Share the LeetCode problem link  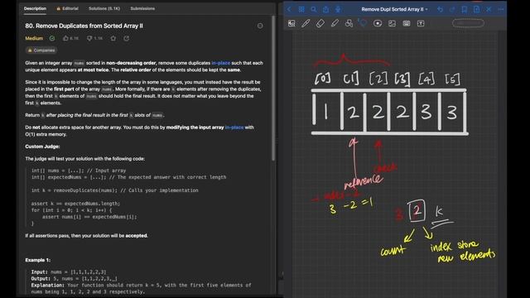tap(127, 38)
